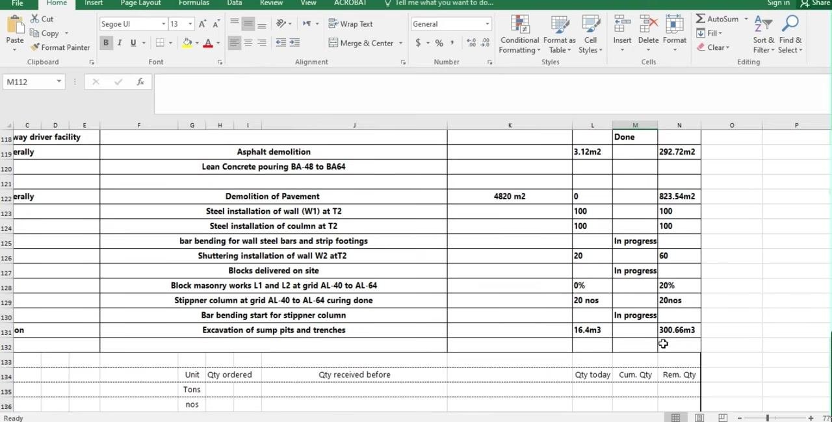The image size is (832, 422).
Task: Click the zoom slider handle
Action: pos(768,418)
